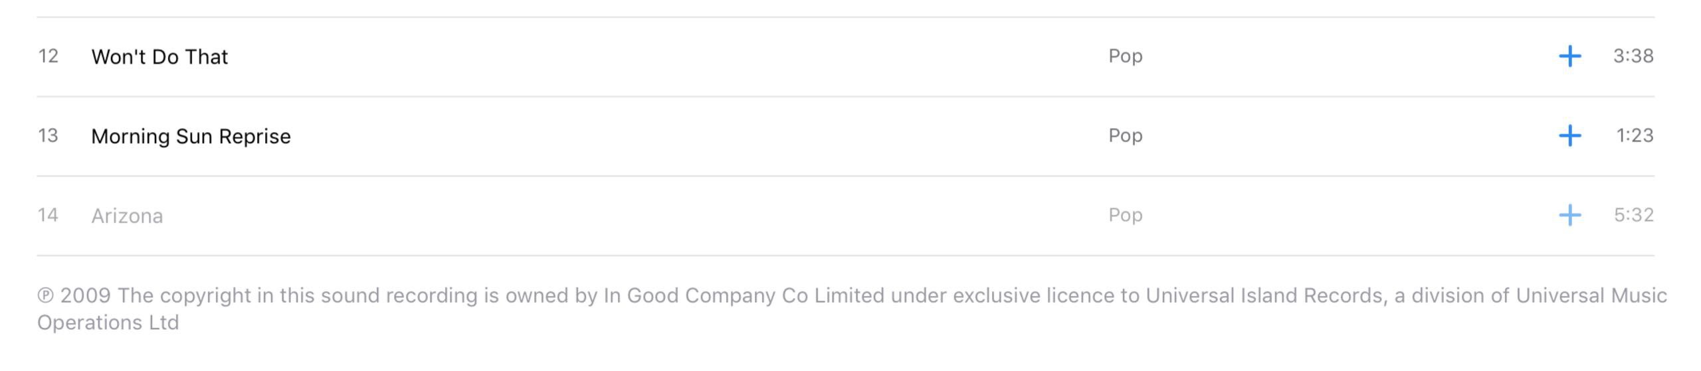Screen dimensions: 1701x371
Task: Click the 5:32 track duration
Action: click(x=1633, y=216)
